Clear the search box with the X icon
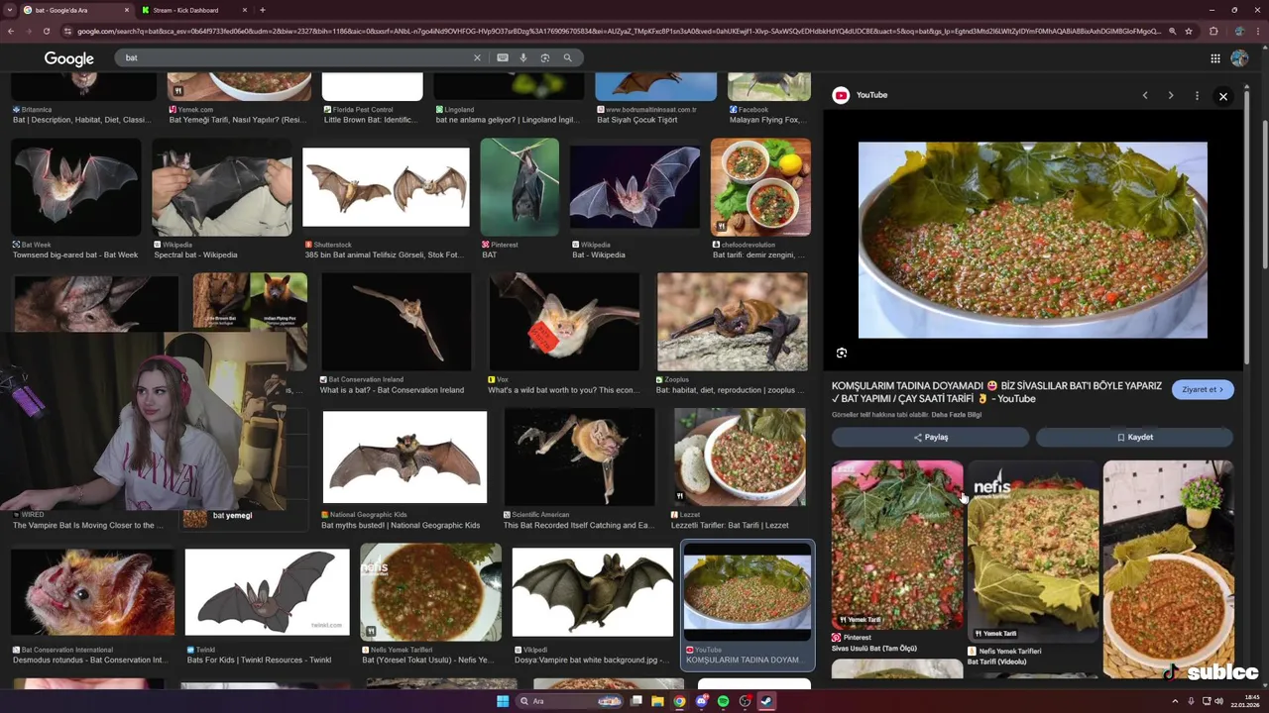Image resolution: width=1269 pixels, height=713 pixels. [x=477, y=57]
